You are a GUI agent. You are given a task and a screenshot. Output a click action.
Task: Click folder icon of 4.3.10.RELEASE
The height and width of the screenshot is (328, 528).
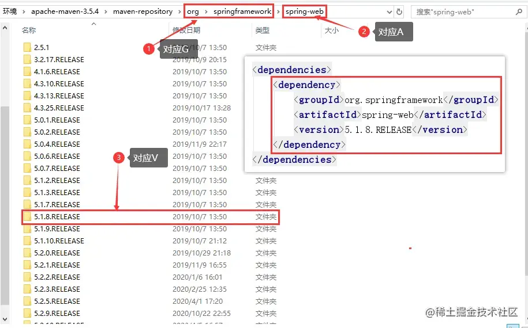click(27, 83)
